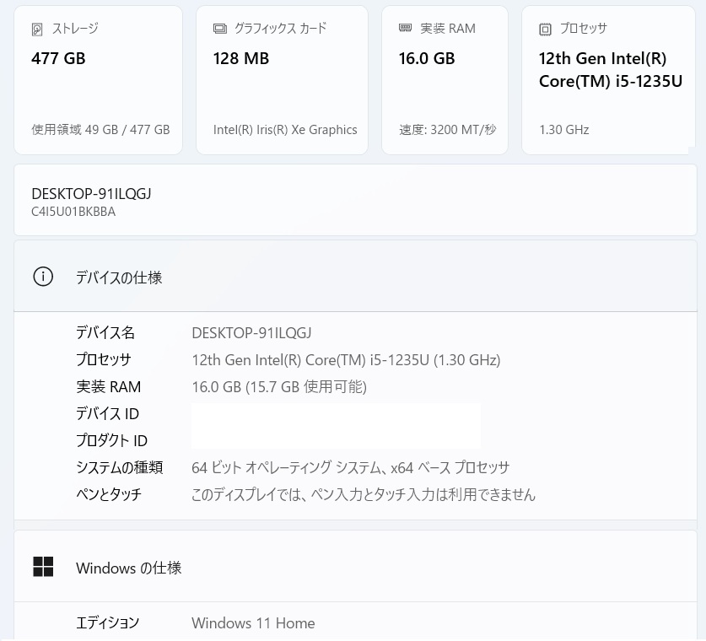Click the installed RAM icon
The height and width of the screenshot is (641, 706).
405,29
